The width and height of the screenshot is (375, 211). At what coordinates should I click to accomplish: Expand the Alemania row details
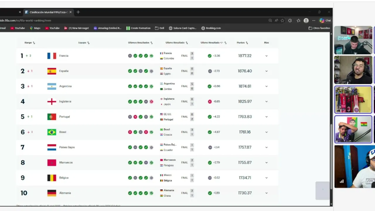tap(266, 193)
